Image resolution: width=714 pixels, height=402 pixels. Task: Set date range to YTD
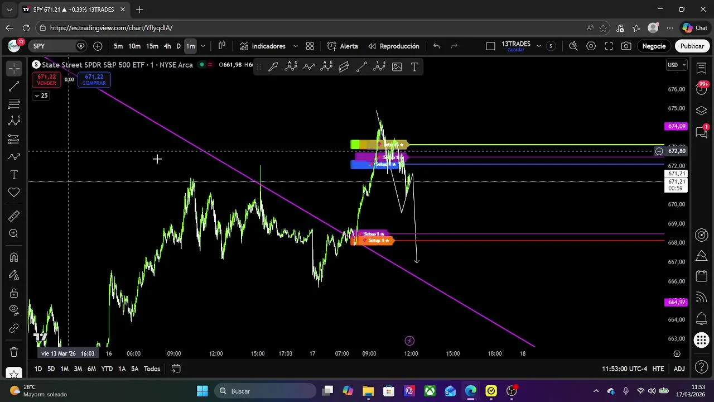click(107, 369)
